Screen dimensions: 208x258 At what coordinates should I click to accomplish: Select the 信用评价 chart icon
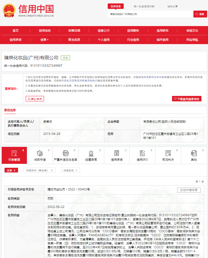(x=143, y=153)
